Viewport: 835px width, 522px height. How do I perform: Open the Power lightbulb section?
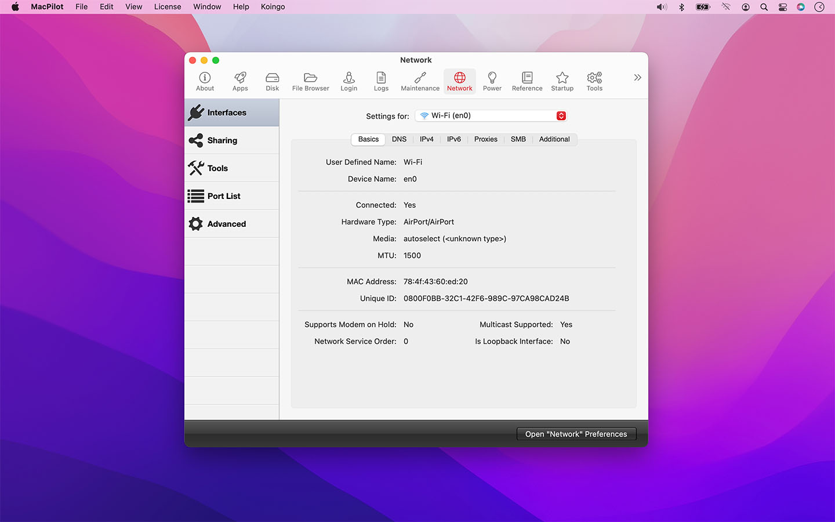pyautogui.click(x=492, y=81)
